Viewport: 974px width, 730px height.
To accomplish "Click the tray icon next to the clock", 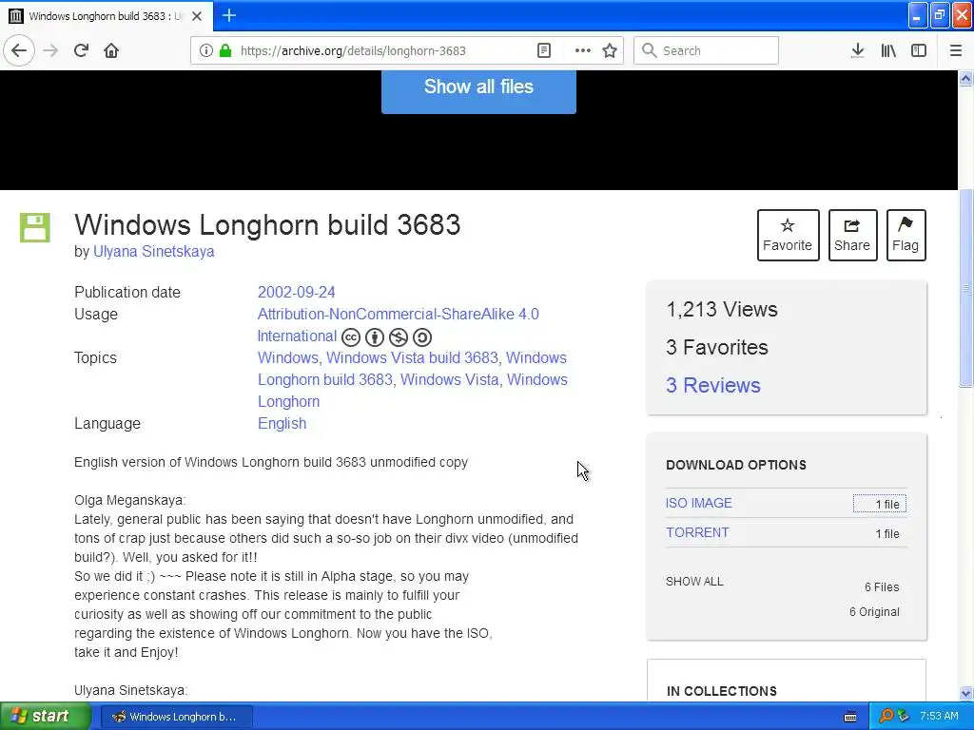I will click(x=904, y=717).
